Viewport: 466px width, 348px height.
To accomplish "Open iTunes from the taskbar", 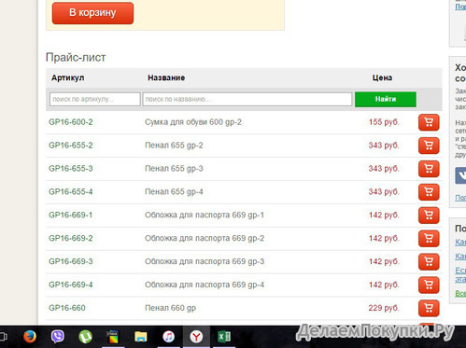I will coord(168,337).
